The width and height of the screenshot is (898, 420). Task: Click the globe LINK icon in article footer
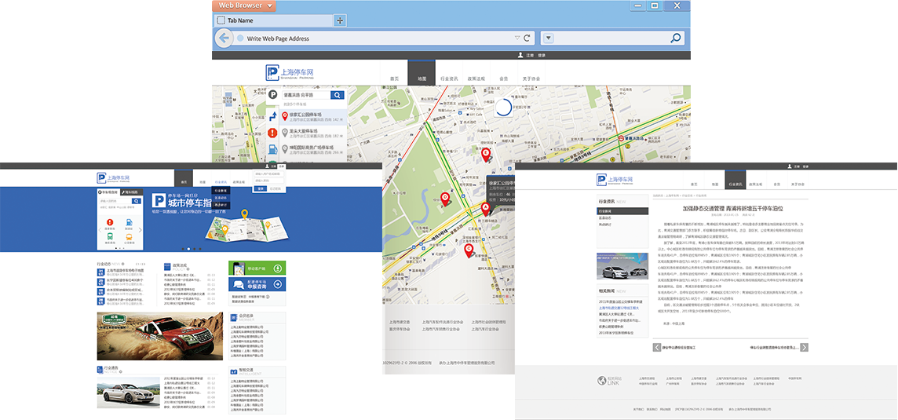[x=601, y=381]
